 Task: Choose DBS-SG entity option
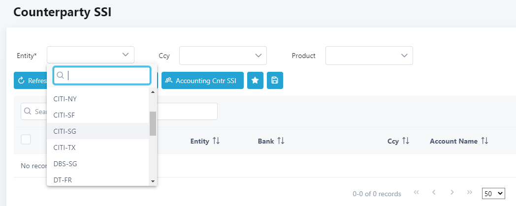(x=98, y=164)
